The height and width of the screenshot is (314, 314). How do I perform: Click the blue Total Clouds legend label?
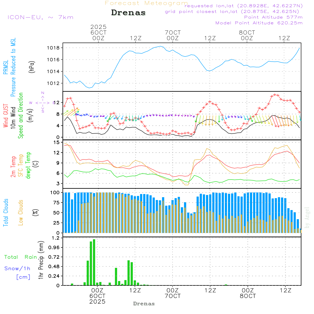(x=5, y=213)
